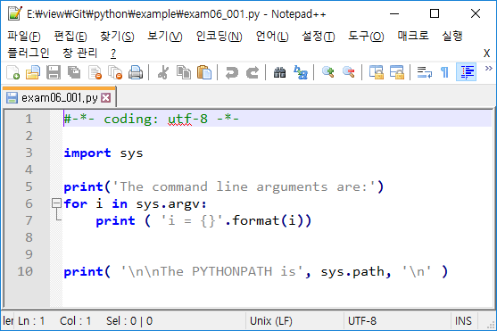Show all characters pilcrow icon
This screenshot has height=331, width=497.
tap(444, 72)
